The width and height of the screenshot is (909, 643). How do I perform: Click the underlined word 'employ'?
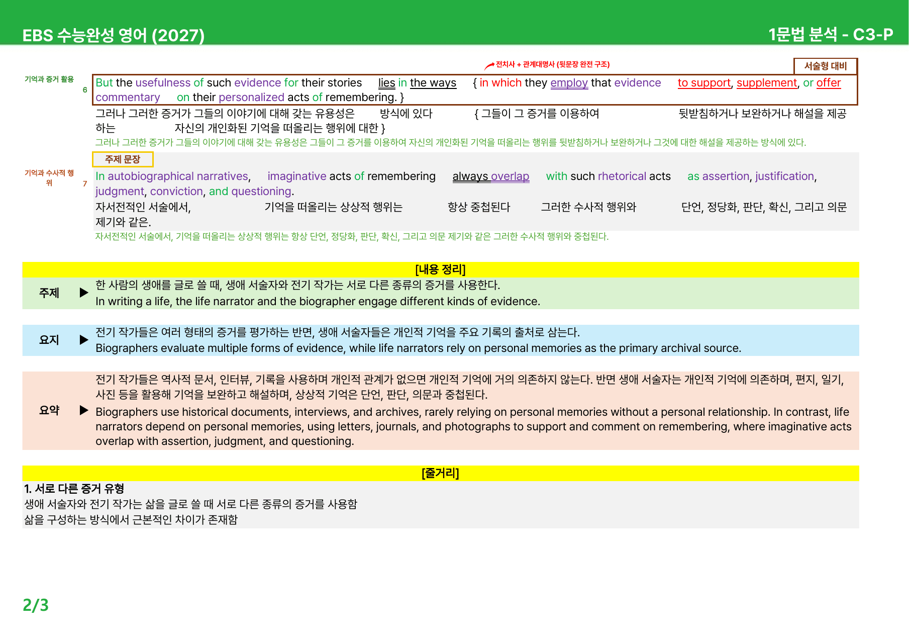(x=569, y=83)
